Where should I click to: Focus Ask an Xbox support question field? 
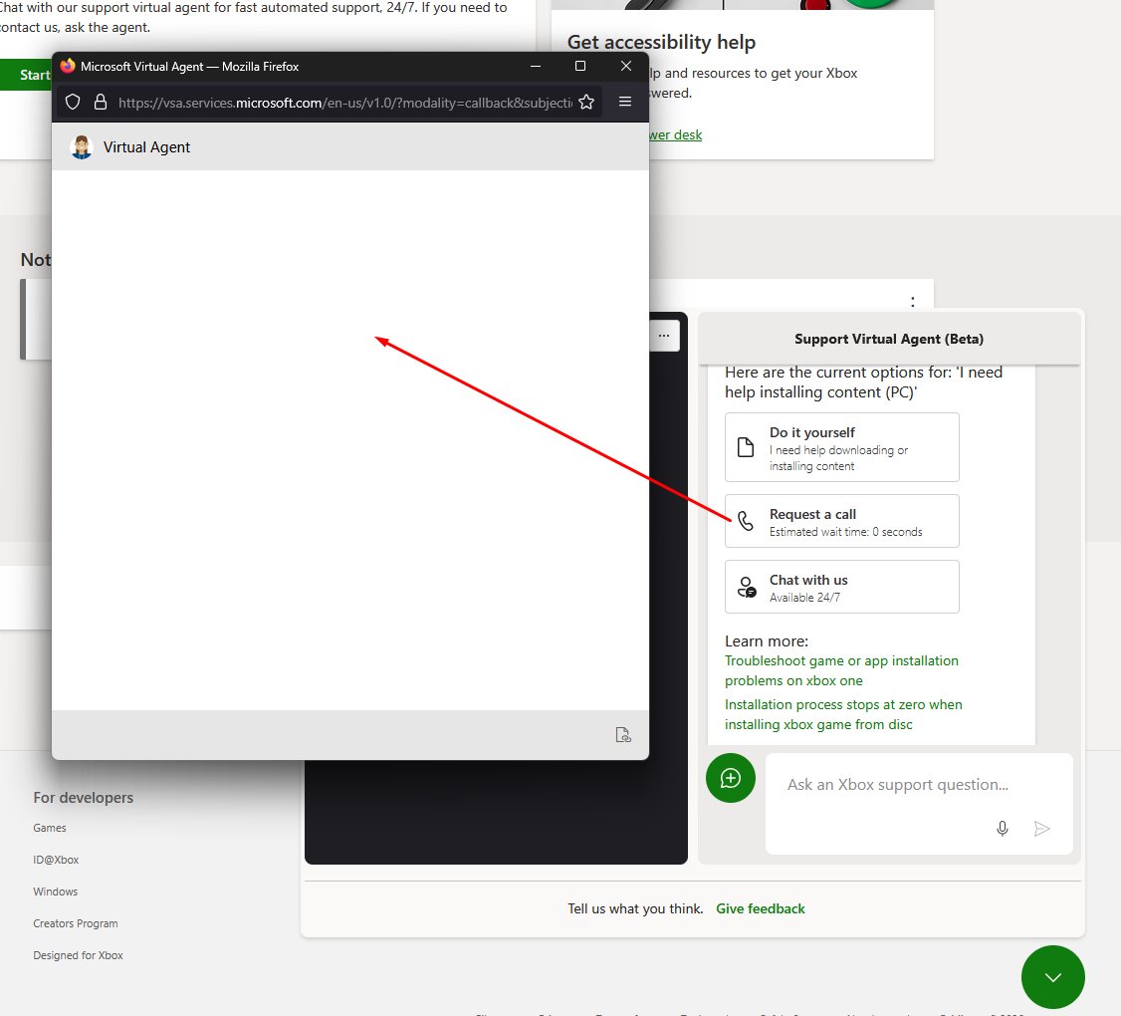click(919, 803)
